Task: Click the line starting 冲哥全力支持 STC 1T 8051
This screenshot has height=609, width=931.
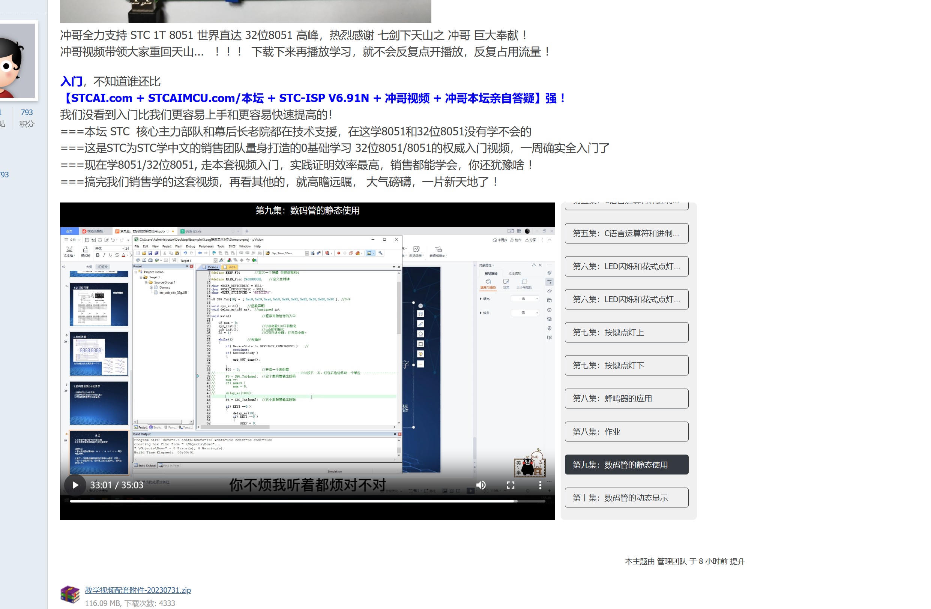Action: coord(294,35)
